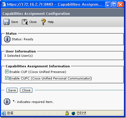Click the Enable CUP label text
126x118 pixels.
tap(38, 72)
